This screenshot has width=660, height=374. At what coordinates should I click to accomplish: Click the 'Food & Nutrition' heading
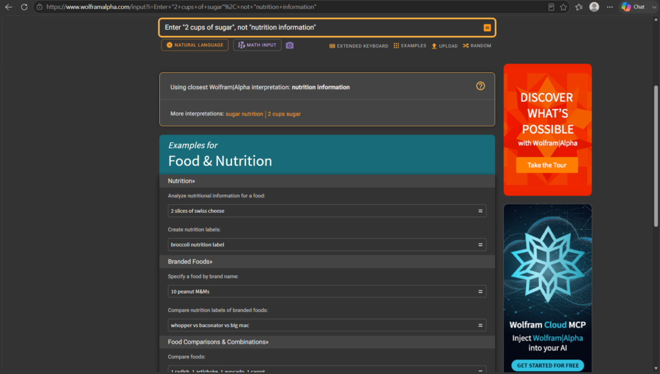click(x=220, y=161)
